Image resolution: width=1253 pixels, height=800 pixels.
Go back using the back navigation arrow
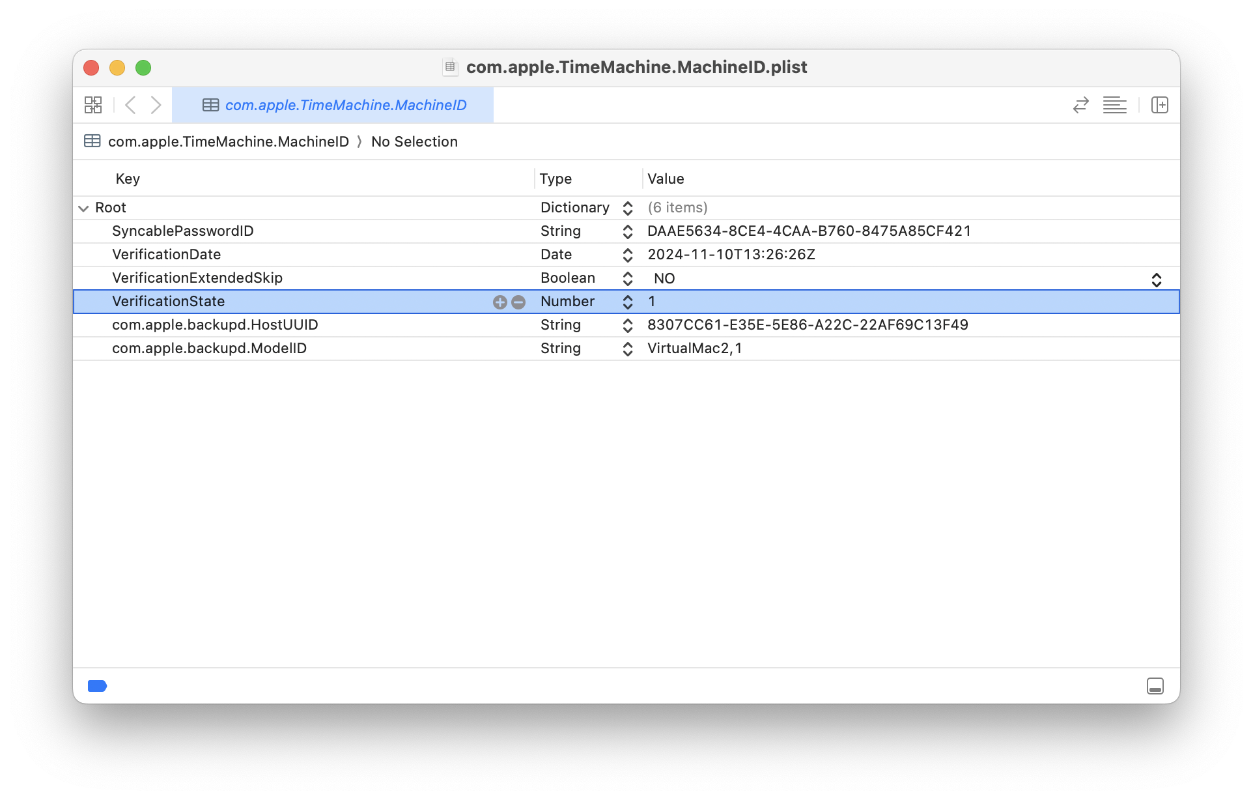coord(130,104)
